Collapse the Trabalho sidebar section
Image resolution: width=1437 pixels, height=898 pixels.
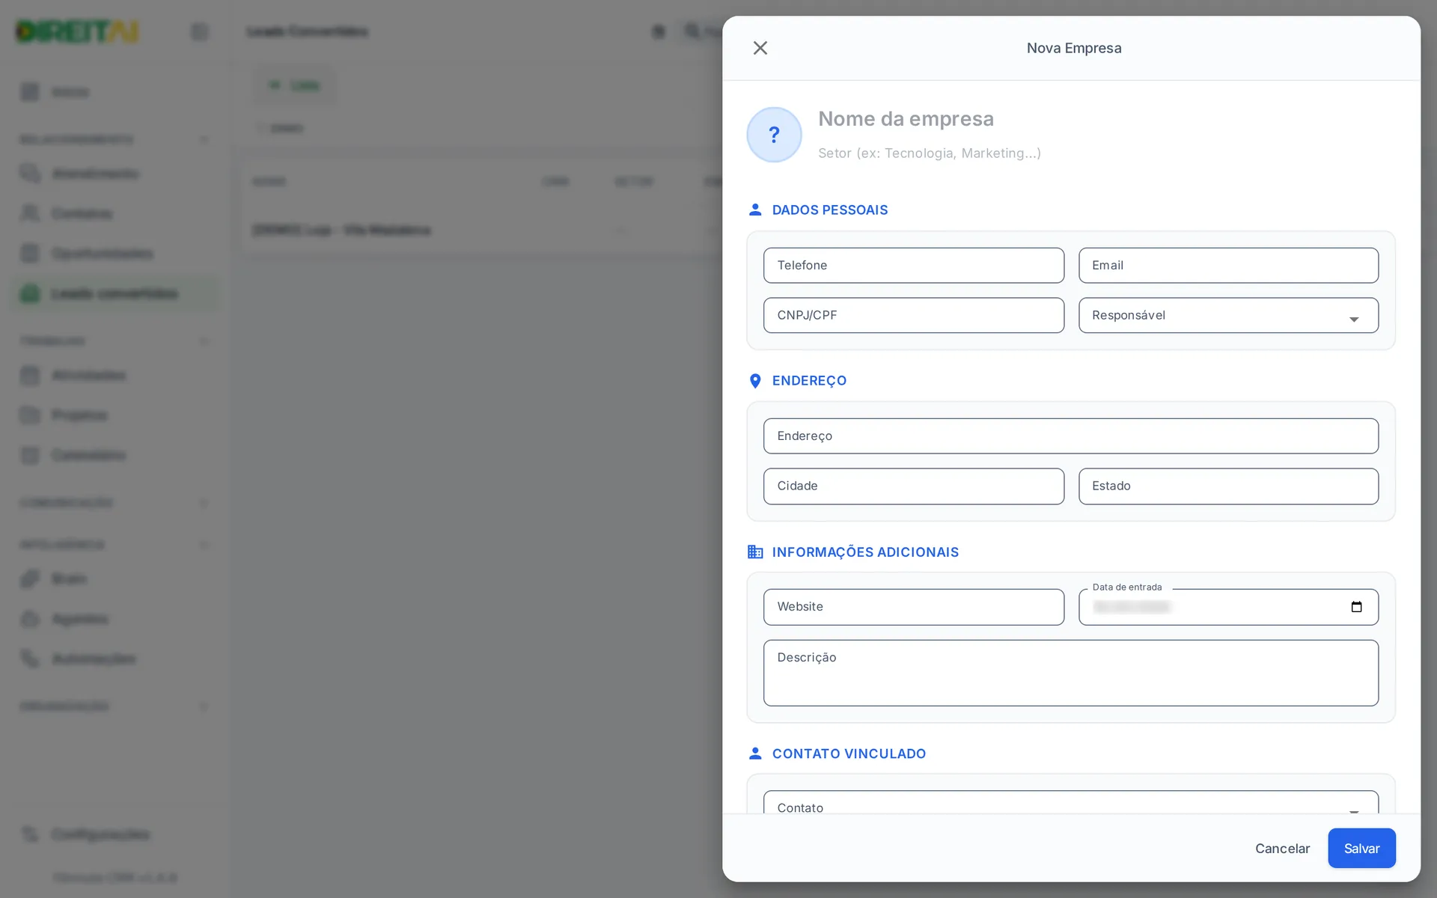pos(204,341)
